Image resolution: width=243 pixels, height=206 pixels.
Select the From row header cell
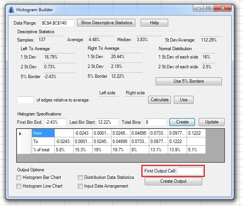[43, 133]
